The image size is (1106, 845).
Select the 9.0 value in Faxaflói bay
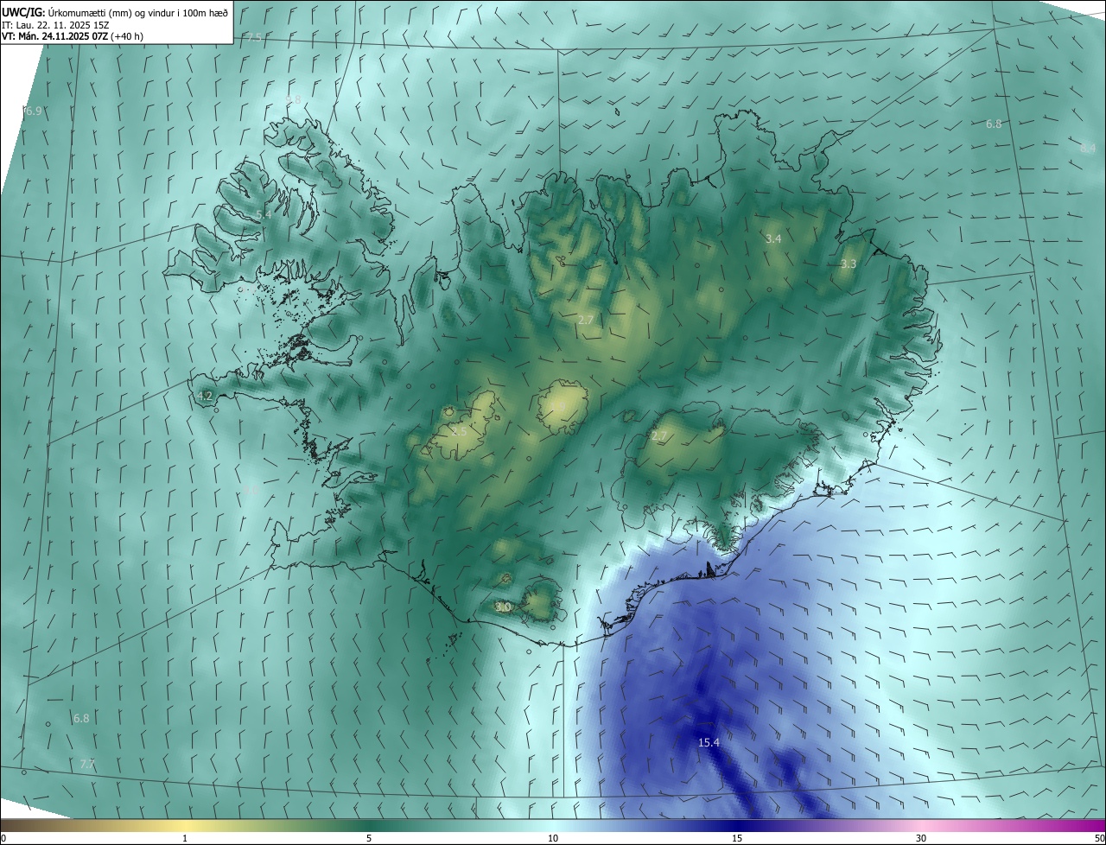click(x=250, y=490)
